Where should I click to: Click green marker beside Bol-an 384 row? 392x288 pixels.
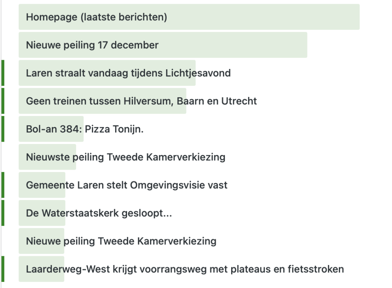tap(3, 129)
